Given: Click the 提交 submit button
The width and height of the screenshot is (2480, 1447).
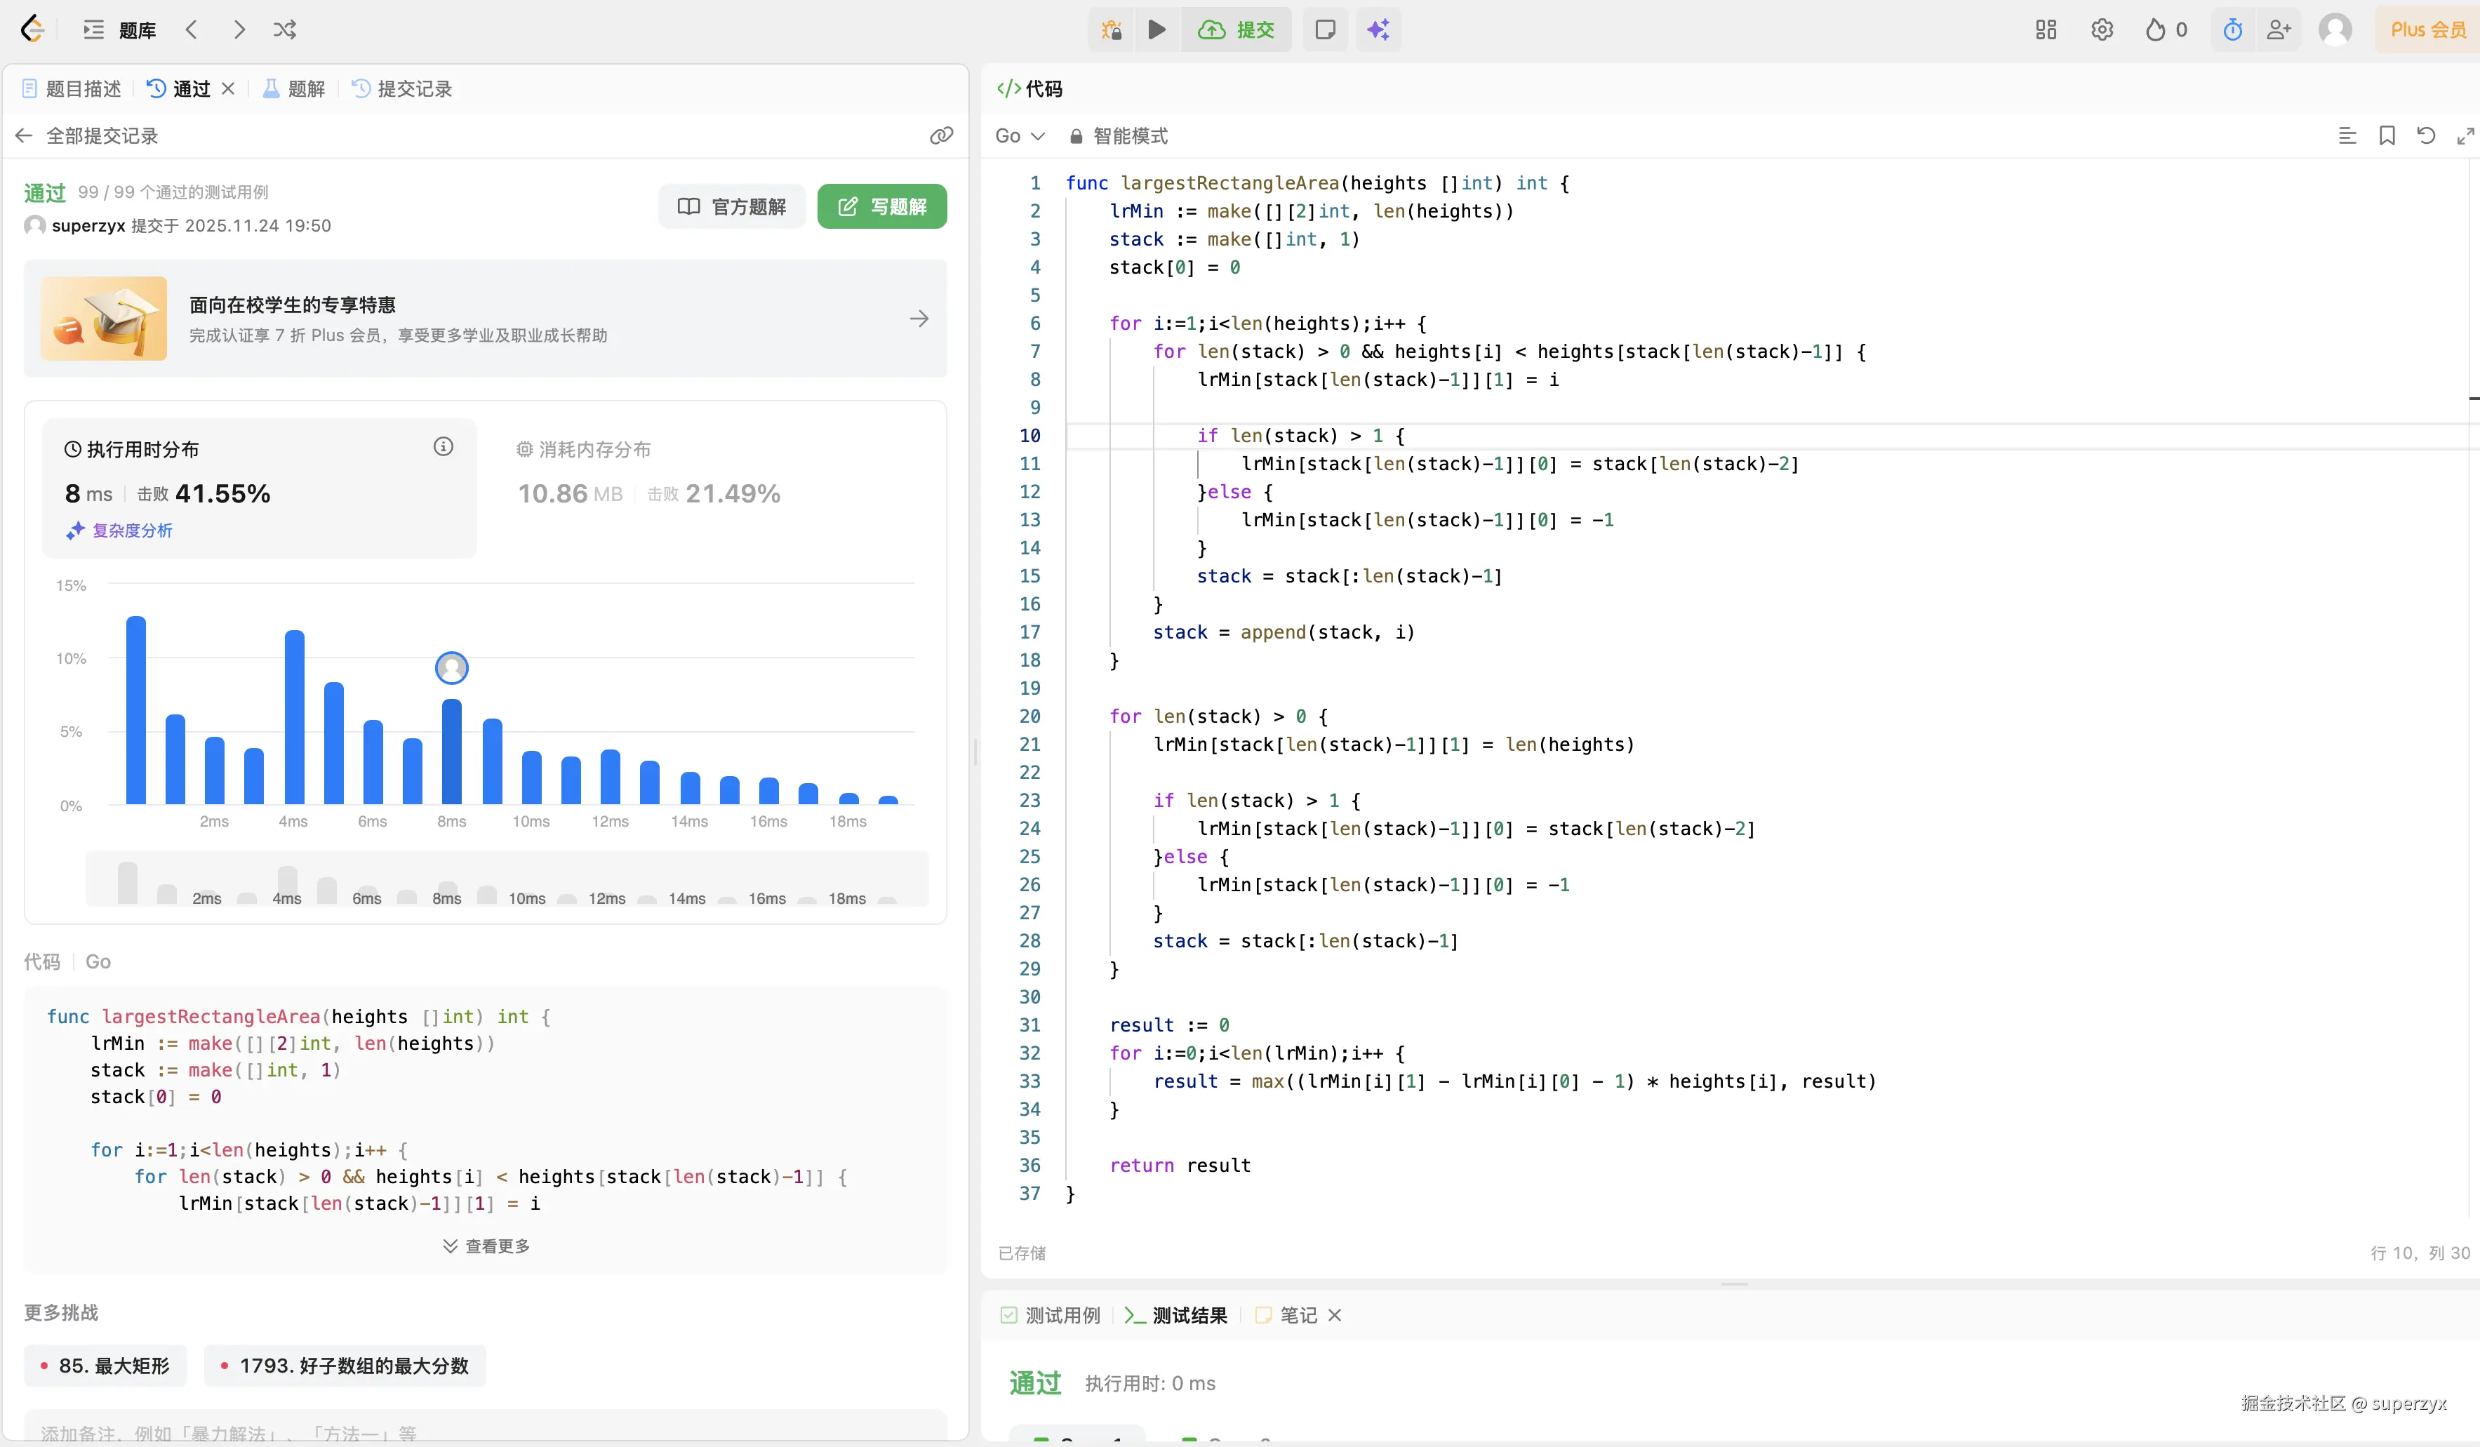Looking at the screenshot, I should (1237, 29).
